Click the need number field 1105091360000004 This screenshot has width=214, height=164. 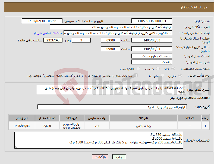coord(152,21)
